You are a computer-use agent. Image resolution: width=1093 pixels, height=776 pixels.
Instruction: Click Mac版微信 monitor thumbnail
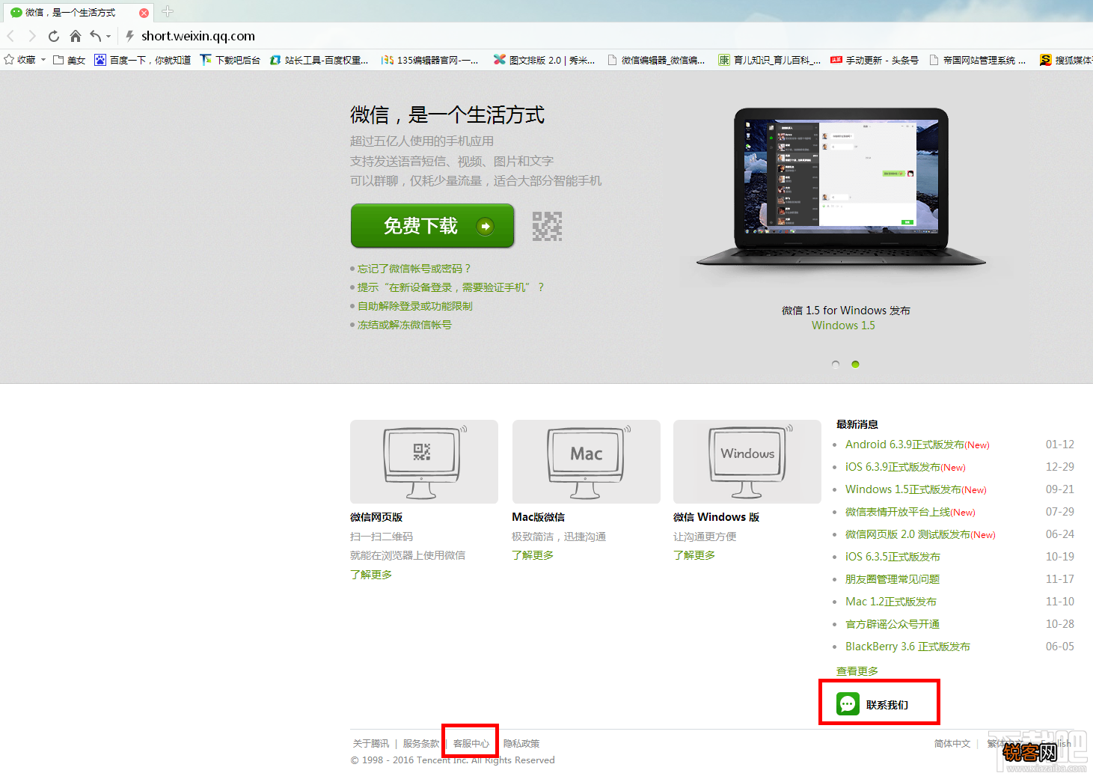tap(586, 462)
